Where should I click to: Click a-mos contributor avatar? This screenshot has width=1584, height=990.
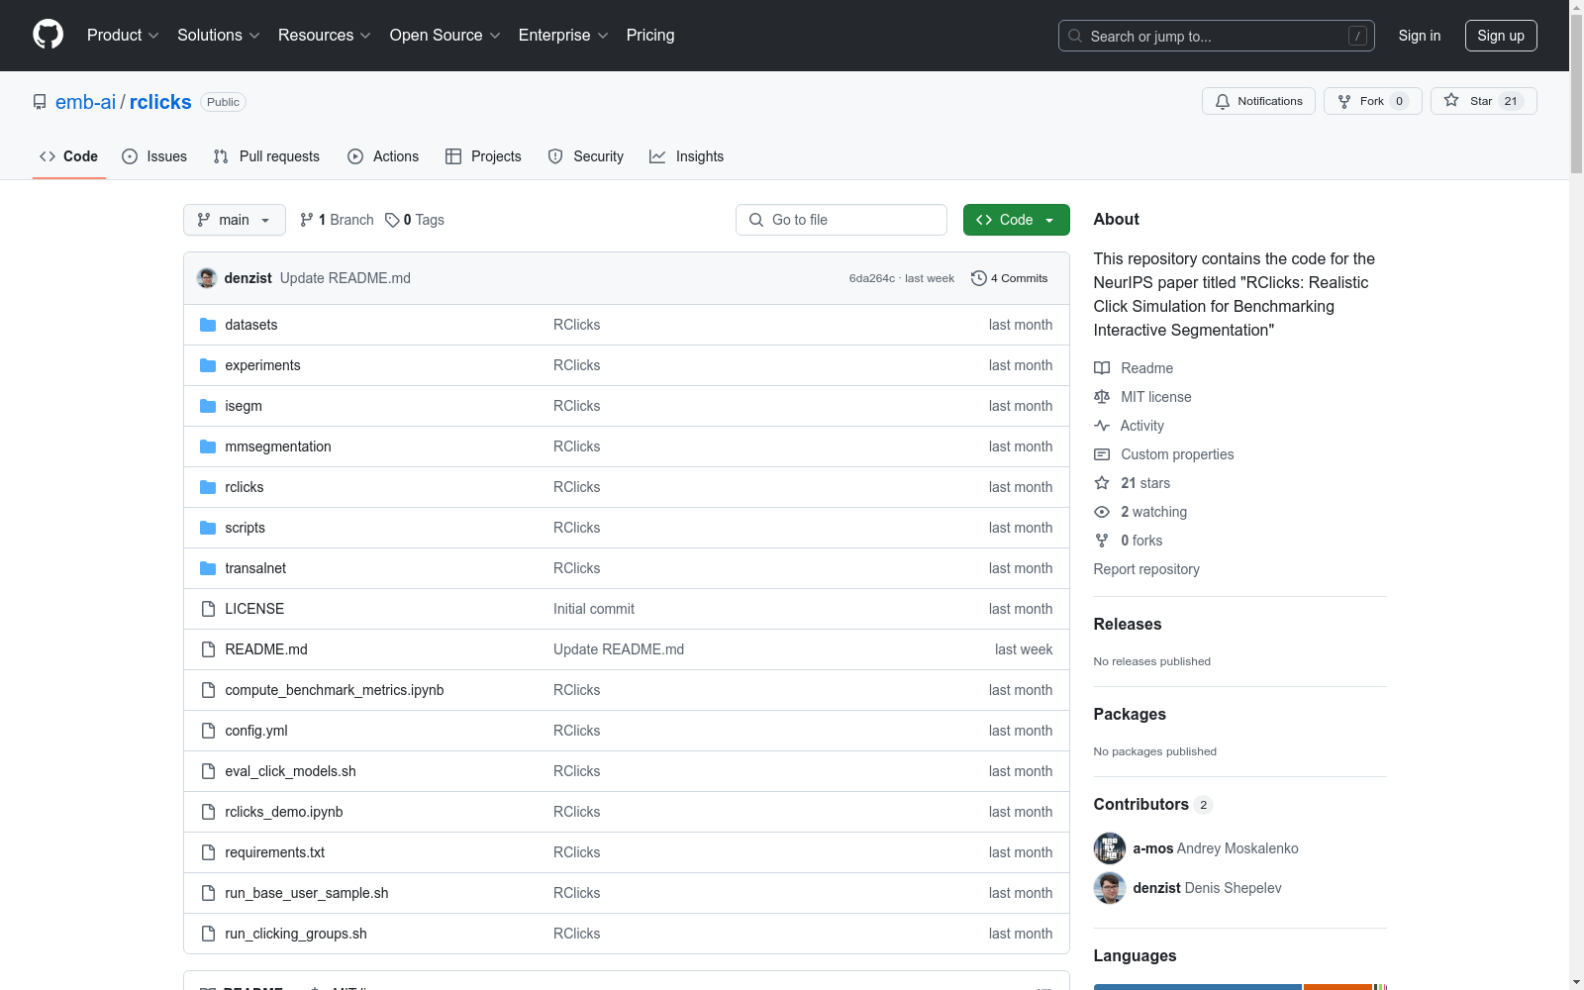click(1110, 848)
